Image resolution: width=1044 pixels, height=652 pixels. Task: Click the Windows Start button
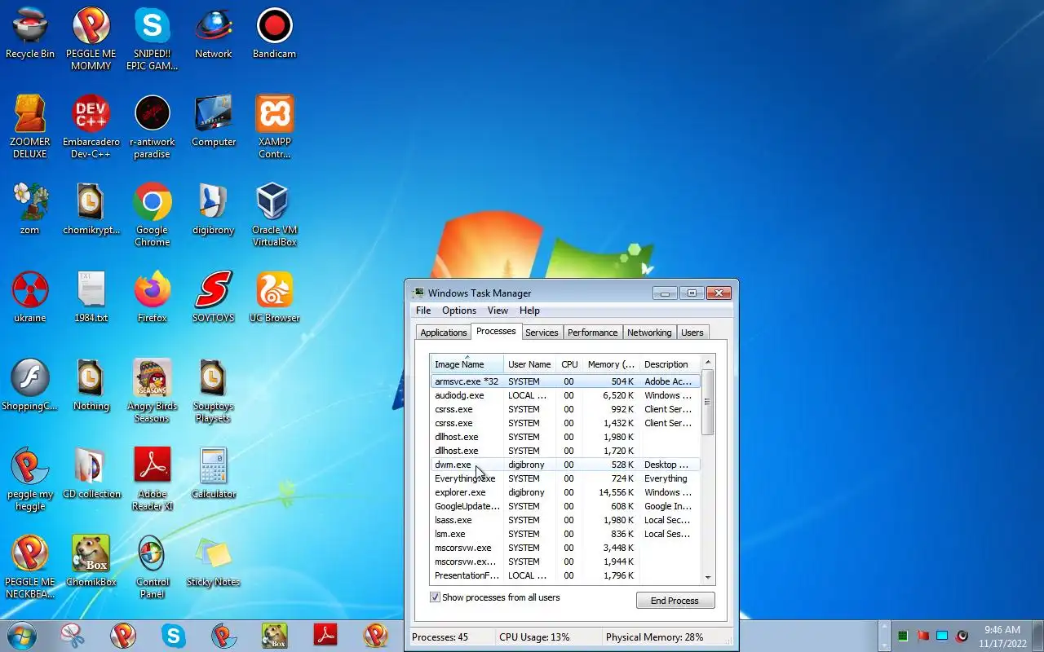pyautogui.click(x=21, y=636)
